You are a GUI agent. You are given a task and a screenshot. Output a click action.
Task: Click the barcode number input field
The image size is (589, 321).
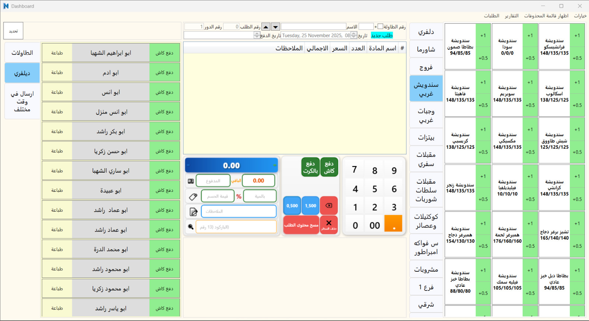(236, 227)
